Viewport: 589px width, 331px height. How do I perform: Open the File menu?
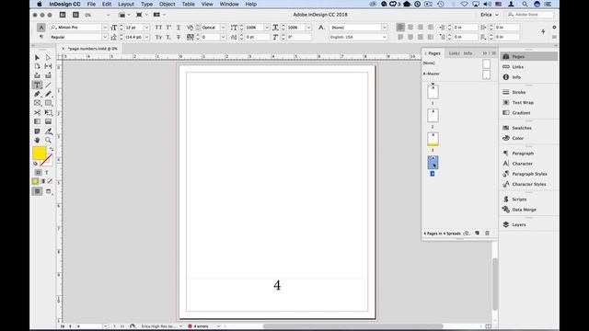click(x=91, y=4)
